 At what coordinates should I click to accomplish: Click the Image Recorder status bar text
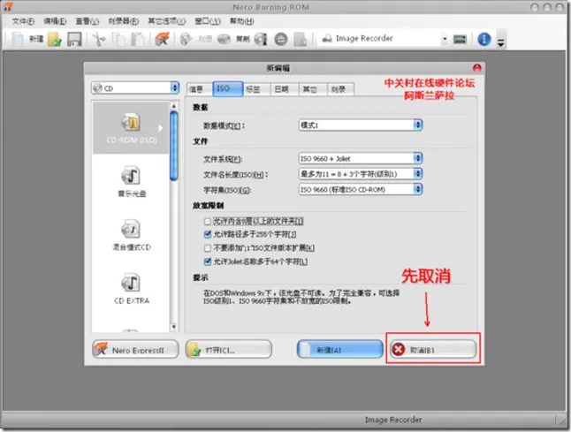pyautogui.click(x=393, y=420)
